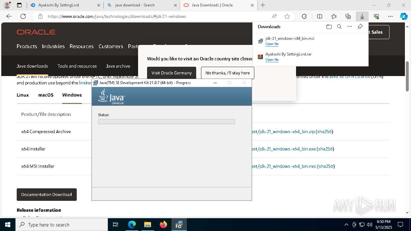The height and width of the screenshot is (231, 411).
Task: Open Edge Settings and more menu
Action: (x=390, y=16)
